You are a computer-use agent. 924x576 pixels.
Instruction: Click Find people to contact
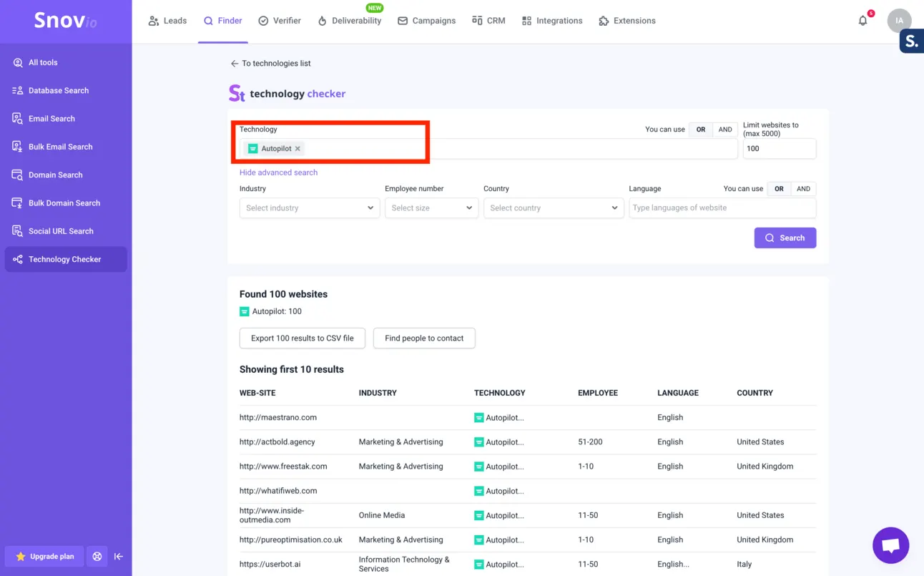pyautogui.click(x=424, y=338)
